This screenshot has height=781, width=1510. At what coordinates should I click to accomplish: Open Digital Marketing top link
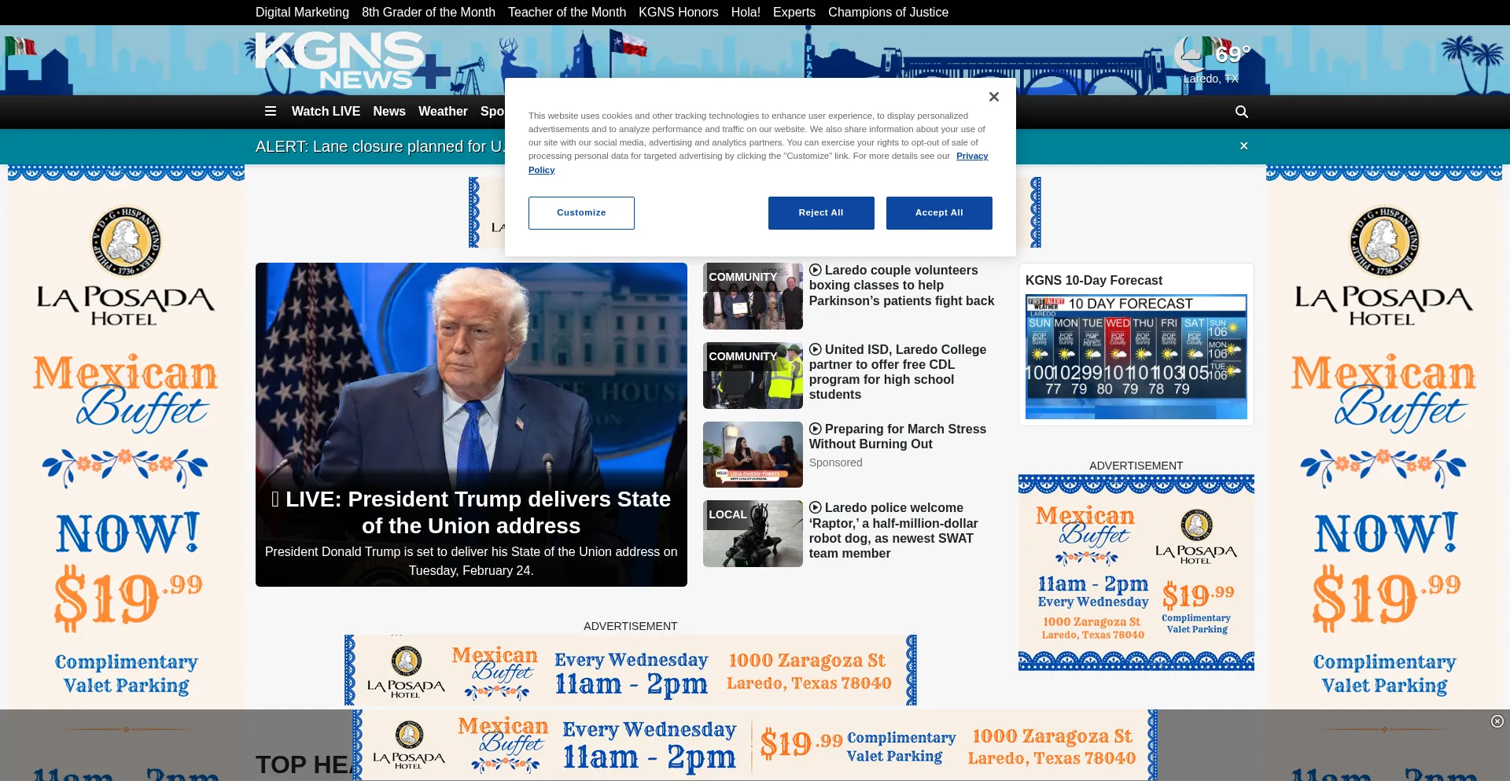(x=302, y=13)
